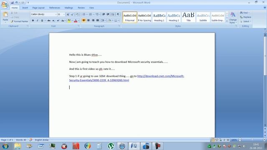
Task: Click the English (India) language indicator
Action: (42, 140)
